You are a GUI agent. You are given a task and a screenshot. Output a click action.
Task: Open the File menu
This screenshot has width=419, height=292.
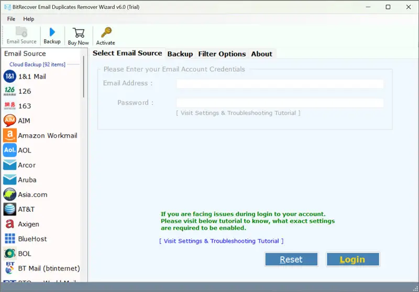tap(11, 19)
